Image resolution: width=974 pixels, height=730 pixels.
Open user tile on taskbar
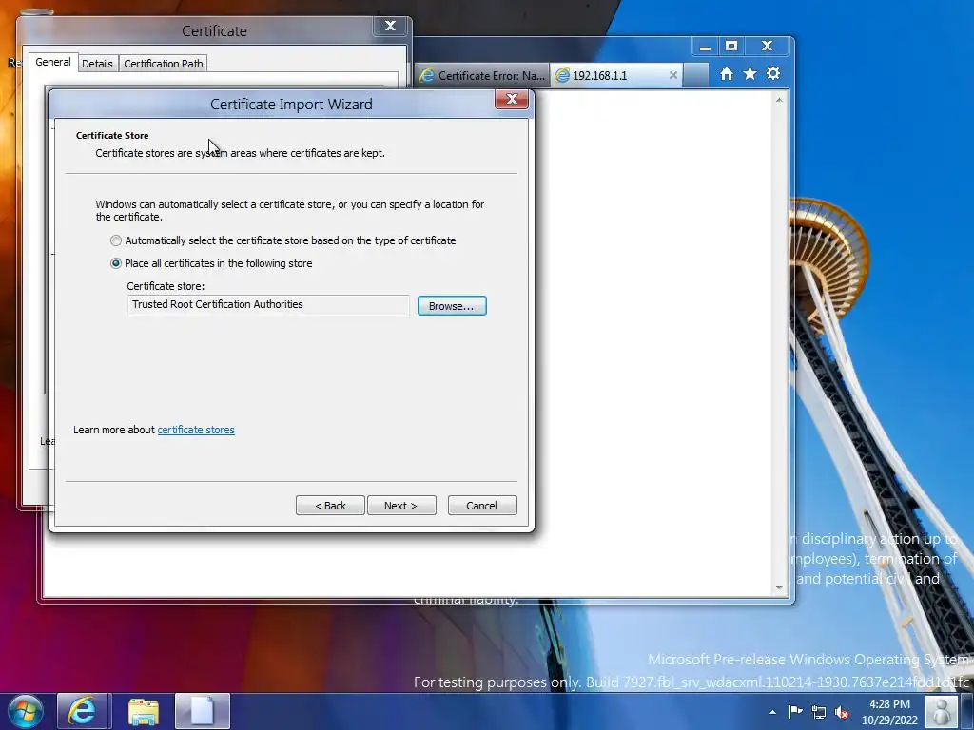[942, 711]
